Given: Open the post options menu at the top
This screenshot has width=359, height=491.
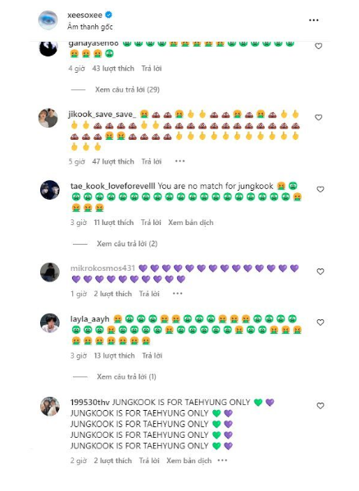Looking at the screenshot, I should point(314,20).
